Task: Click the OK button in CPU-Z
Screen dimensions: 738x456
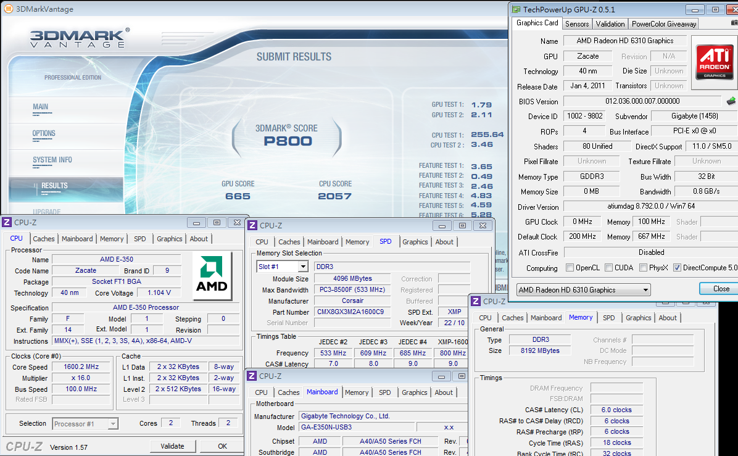Action: point(222,446)
